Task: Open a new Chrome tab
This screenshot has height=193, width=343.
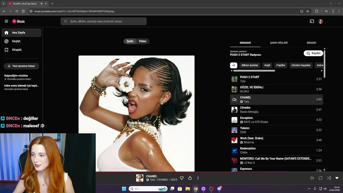Action: [52, 4]
